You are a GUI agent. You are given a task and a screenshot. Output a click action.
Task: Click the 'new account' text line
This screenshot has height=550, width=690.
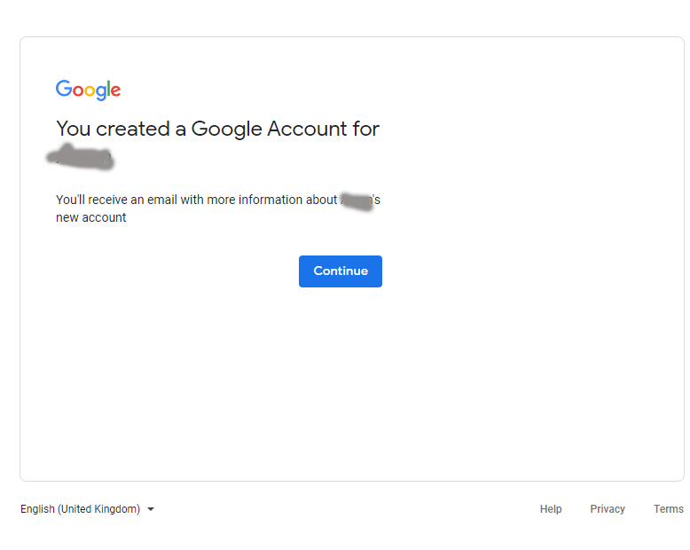tap(91, 218)
